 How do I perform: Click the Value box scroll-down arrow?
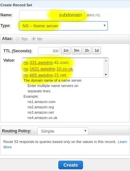point(106,75)
